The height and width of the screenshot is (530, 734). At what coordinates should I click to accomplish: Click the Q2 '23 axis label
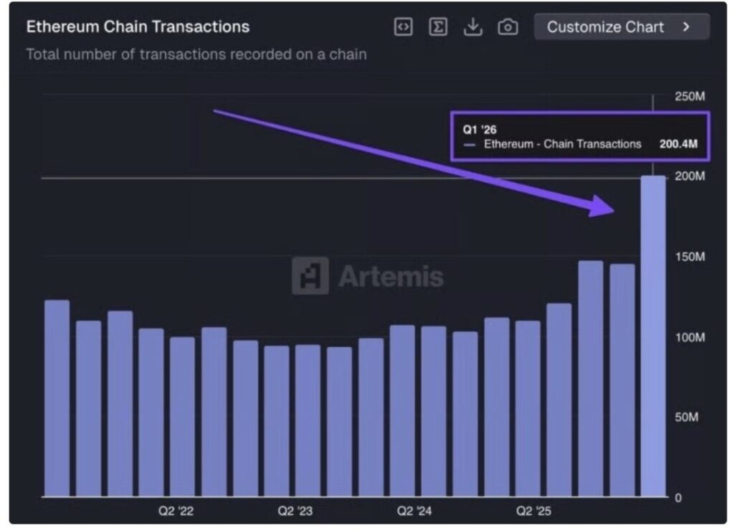point(295,511)
